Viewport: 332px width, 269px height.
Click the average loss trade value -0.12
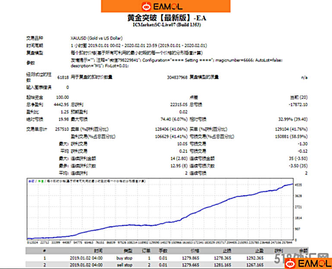click(x=303, y=151)
